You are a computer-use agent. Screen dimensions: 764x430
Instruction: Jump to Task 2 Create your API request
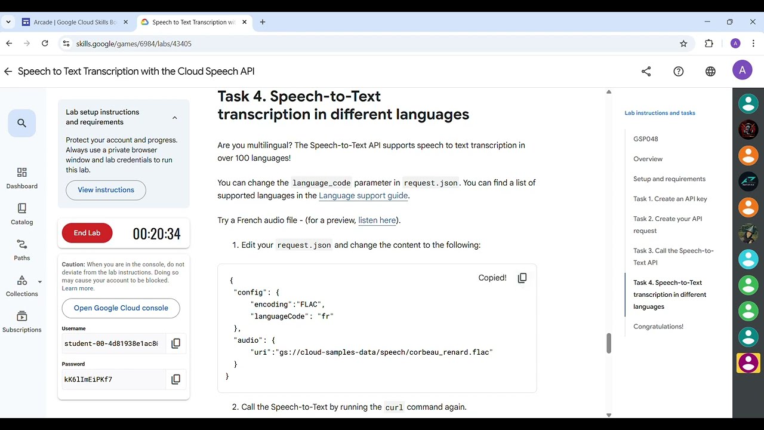click(x=667, y=225)
